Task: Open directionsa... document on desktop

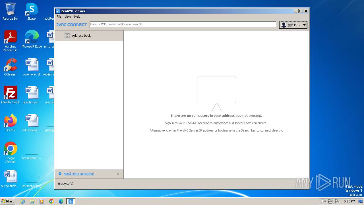Action: tap(32, 95)
